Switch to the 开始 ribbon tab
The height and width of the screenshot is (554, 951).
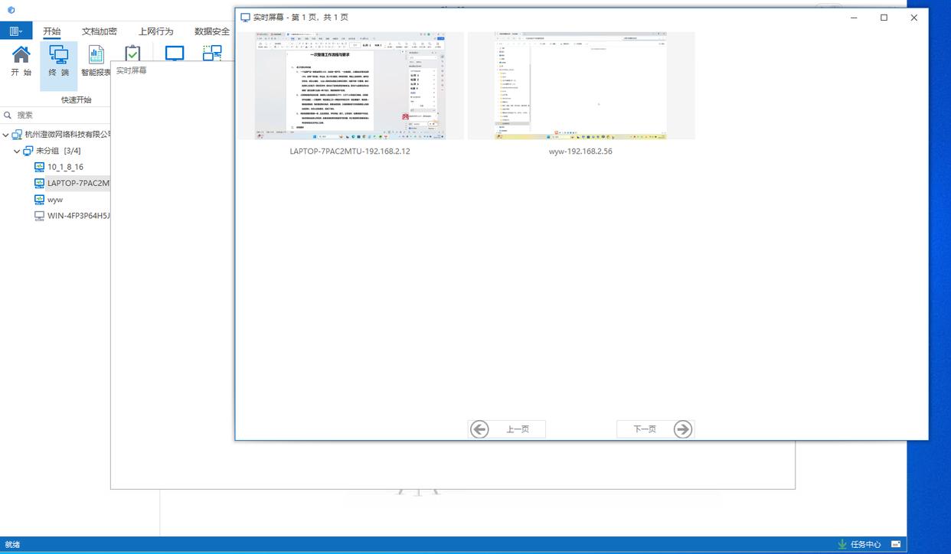click(51, 31)
